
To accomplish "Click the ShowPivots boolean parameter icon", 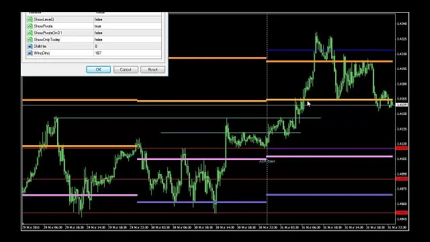I will tap(30, 26).
